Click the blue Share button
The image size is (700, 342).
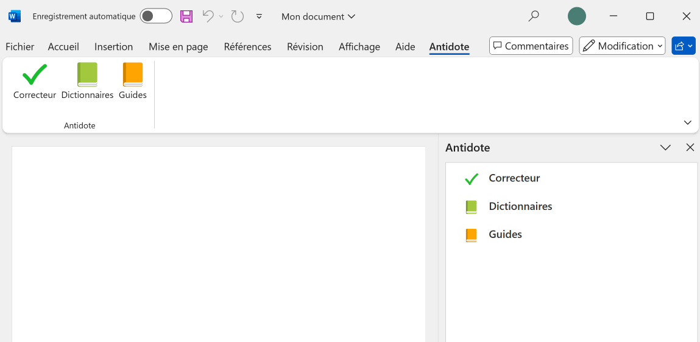click(x=683, y=46)
